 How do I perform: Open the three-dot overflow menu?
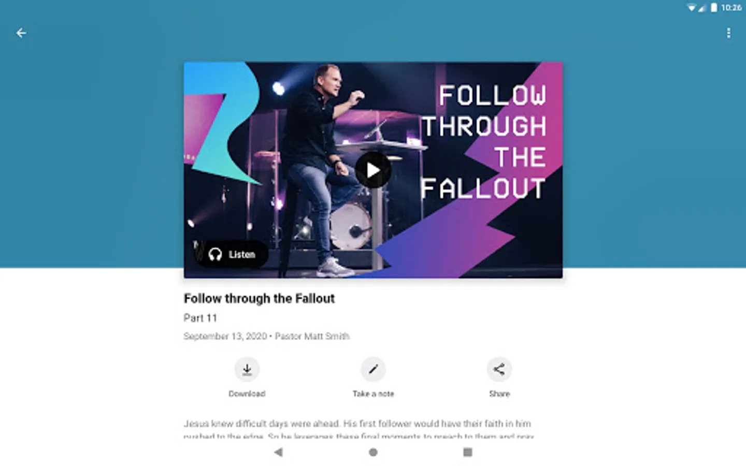click(x=728, y=33)
